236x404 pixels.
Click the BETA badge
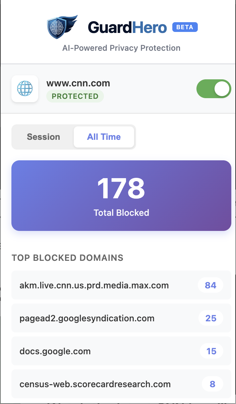tap(185, 27)
